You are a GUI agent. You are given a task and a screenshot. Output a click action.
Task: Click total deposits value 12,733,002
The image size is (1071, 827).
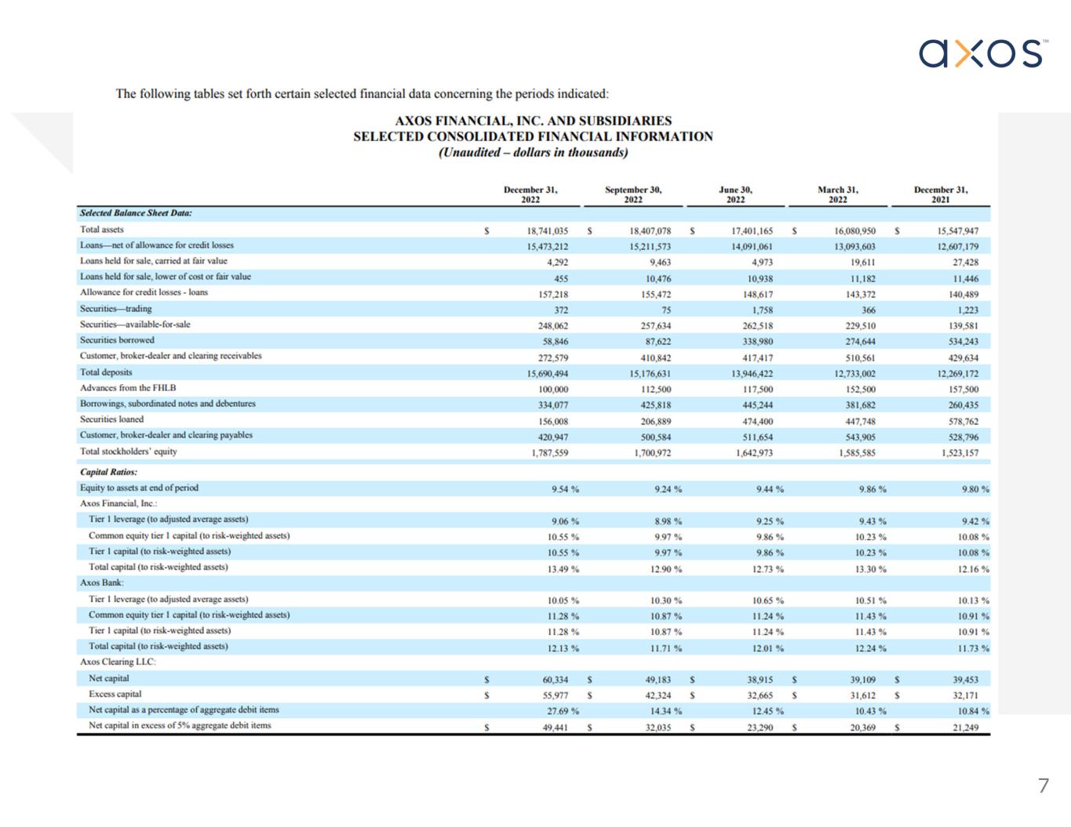click(x=854, y=374)
